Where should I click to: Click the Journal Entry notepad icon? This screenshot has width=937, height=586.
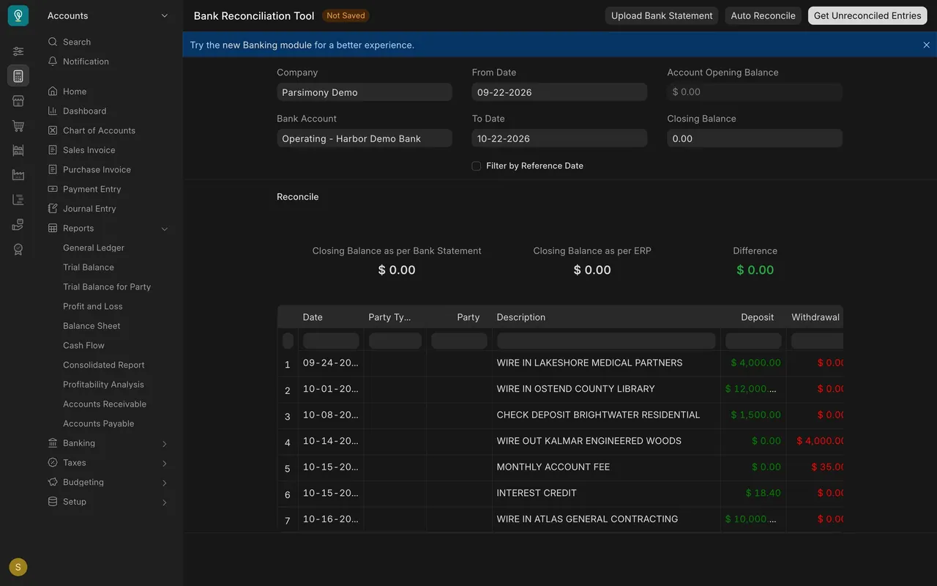coord(53,209)
